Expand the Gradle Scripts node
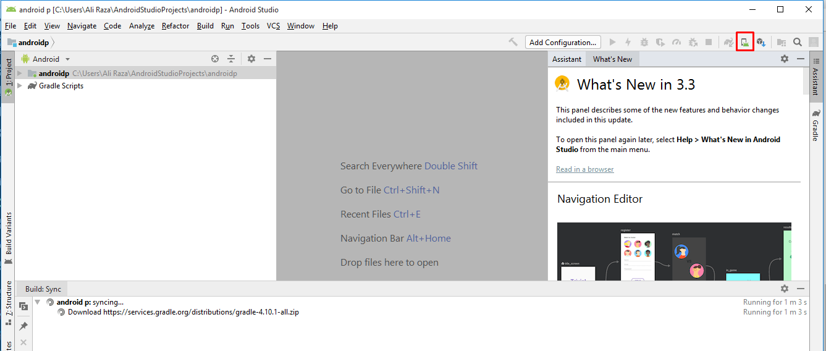 tap(20, 86)
